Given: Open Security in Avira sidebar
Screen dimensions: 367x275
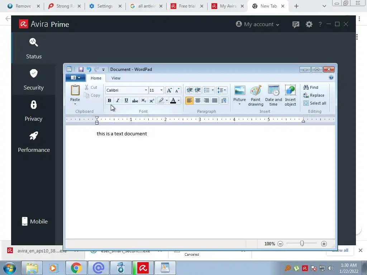Looking at the screenshot, I should [x=34, y=80].
